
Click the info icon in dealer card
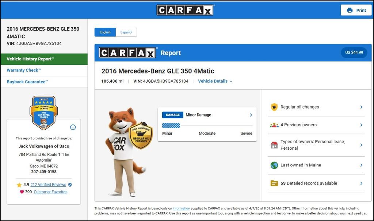tap(73, 127)
